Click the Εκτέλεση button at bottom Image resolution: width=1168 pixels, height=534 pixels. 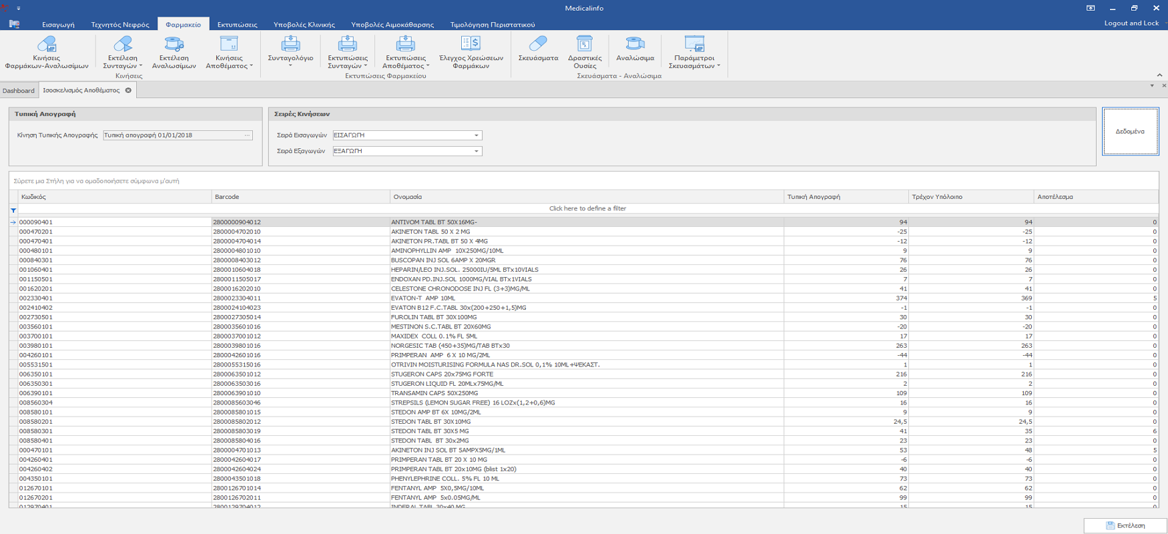tap(1125, 525)
